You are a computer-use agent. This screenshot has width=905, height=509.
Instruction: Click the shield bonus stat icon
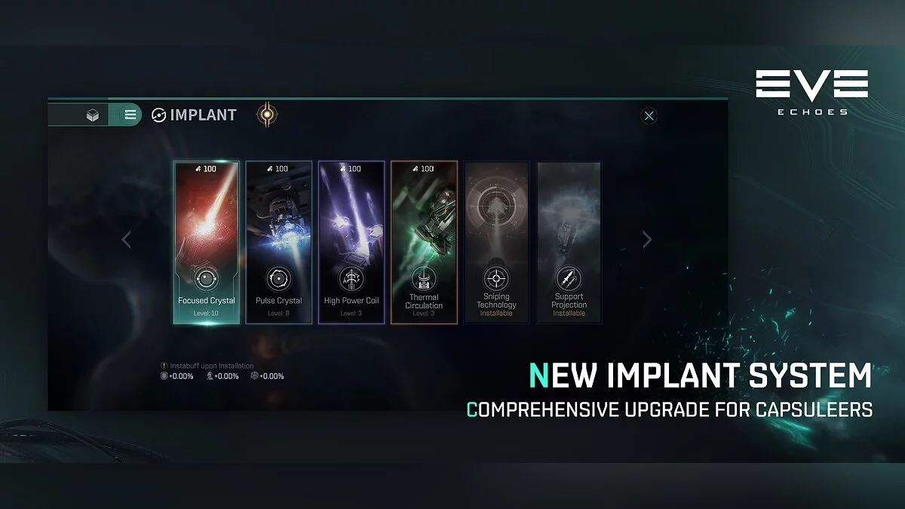pos(164,376)
